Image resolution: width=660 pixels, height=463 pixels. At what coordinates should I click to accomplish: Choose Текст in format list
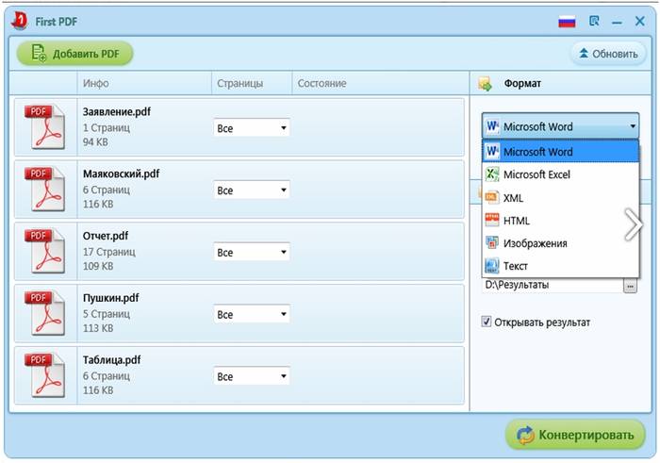point(560,266)
